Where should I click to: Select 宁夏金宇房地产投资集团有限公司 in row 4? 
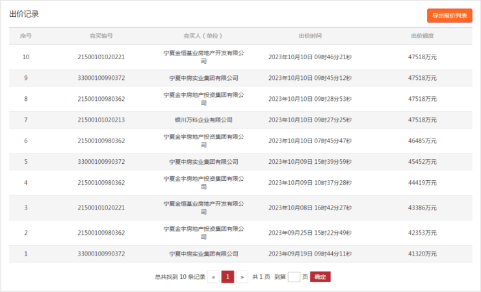point(203,183)
